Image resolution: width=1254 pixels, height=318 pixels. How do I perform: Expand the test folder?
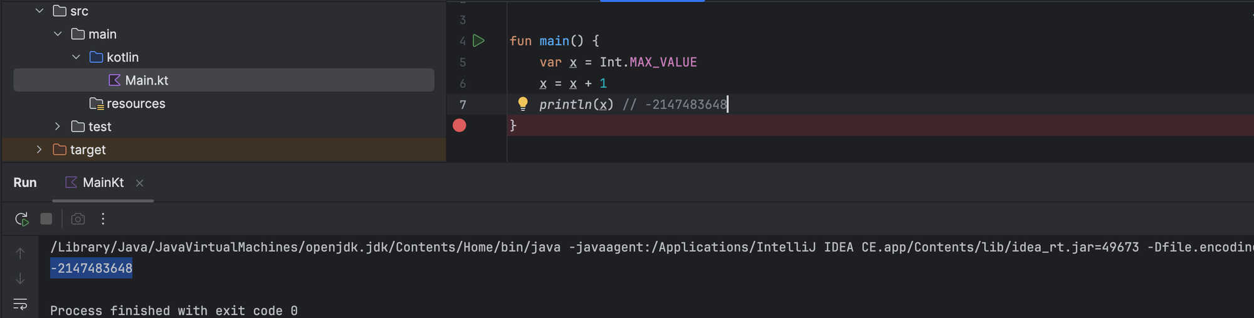pyautogui.click(x=58, y=127)
